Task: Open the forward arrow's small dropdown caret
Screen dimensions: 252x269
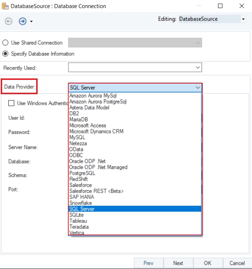Action: (x=31, y=22)
